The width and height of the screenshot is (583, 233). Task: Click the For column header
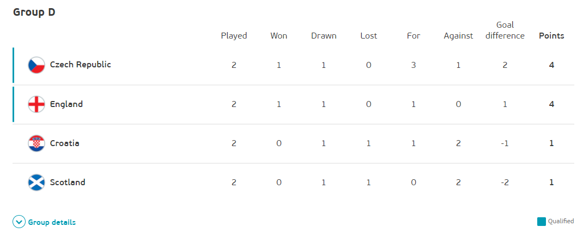pos(414,36)
